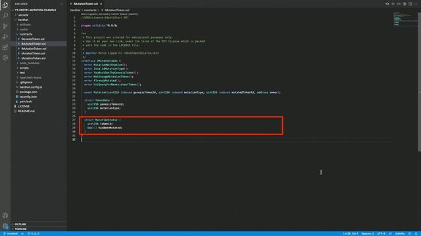Open the Accounts menu icon
Image resolution: width=421 pixels, height=236 pixels.
coord(5,216)
